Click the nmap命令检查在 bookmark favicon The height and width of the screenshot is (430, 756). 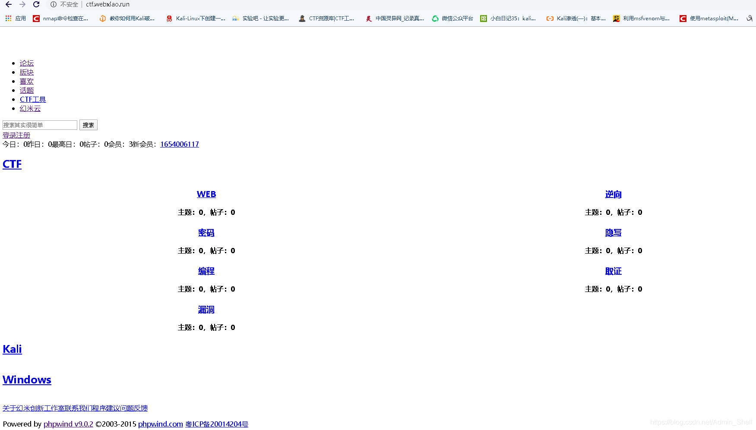click(36, 19)
